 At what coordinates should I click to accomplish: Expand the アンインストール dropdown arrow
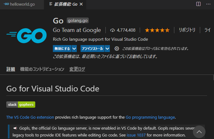(107, 49)
